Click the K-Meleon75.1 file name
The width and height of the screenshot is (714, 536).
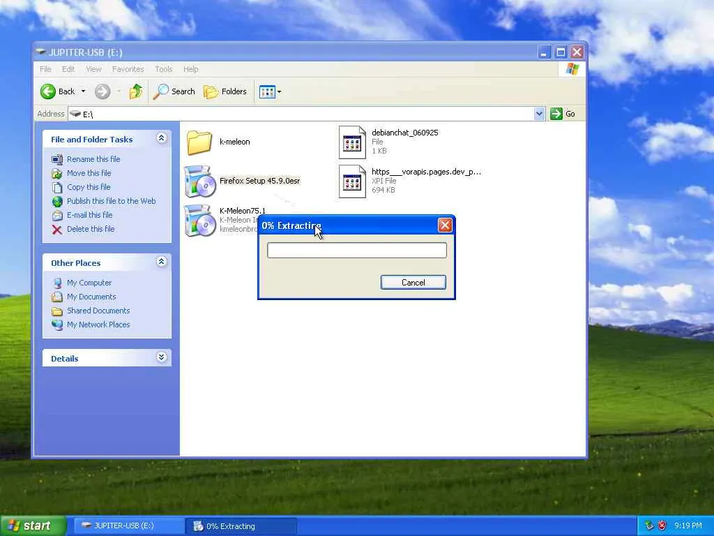(242, 211)
